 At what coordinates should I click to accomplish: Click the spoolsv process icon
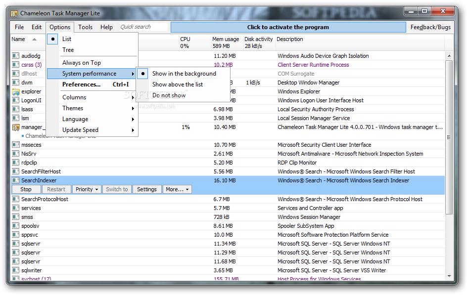click(x=15, y=226)
